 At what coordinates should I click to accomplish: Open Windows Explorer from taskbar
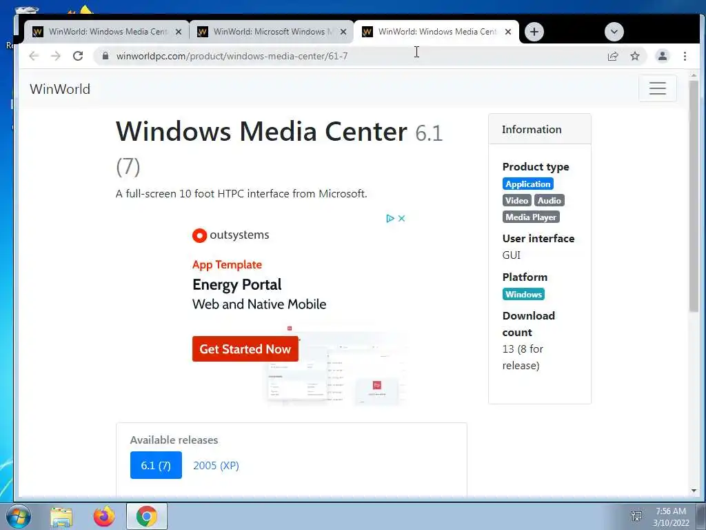coord(61,516)
